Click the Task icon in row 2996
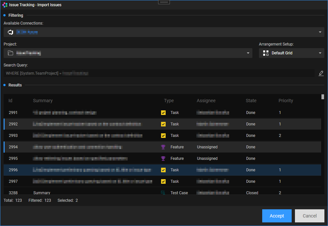This screenshot has height=226, width=328. coord(163,170)
